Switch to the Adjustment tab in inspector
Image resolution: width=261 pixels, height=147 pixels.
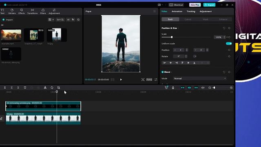pyautogui.click(x=206, y=11)
